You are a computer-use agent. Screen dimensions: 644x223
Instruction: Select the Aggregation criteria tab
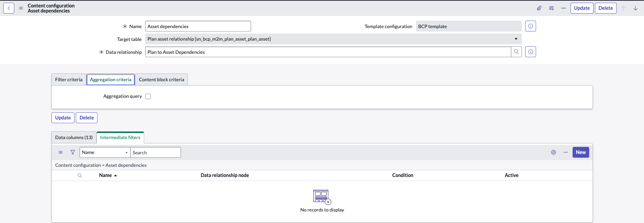pos(111,80)
